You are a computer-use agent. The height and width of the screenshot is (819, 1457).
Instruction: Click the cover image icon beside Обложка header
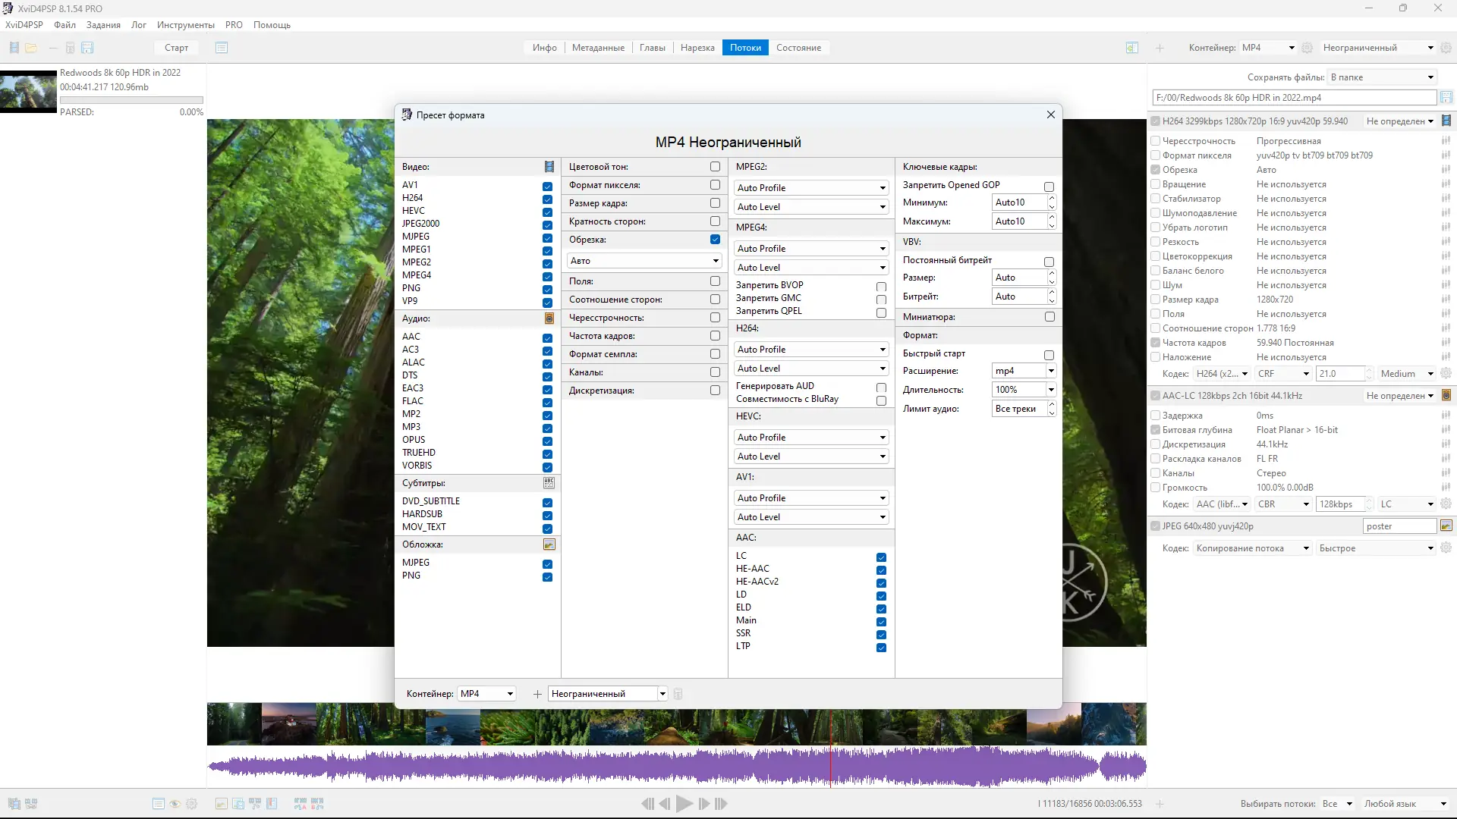click(549, 544)
